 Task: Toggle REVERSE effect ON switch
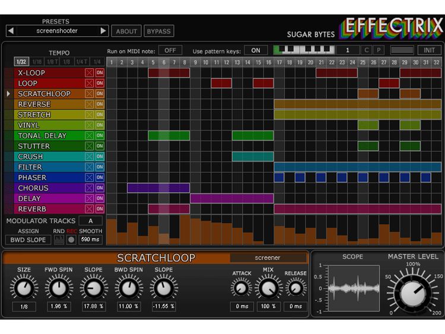100,104
